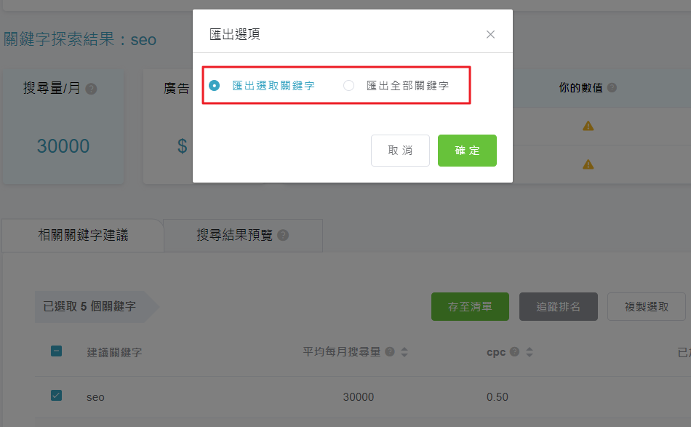Switch to the 相關關鍵字建議 tab
Viewport: 691px width, 427px height.
(83, 235)
